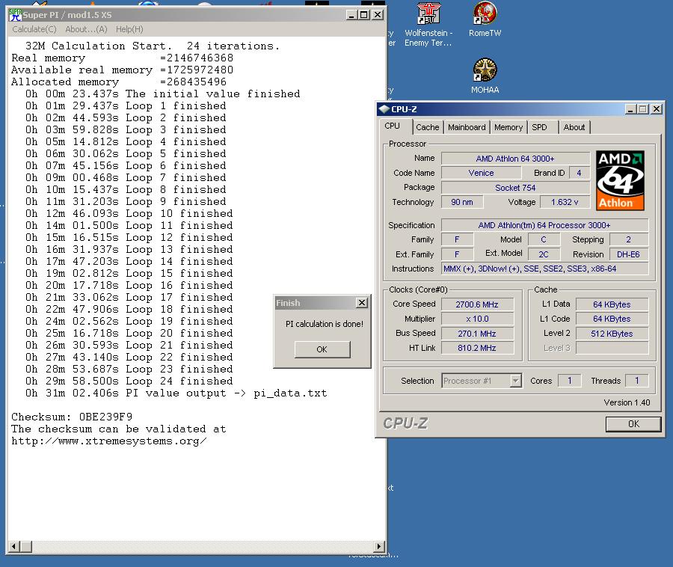This screenshot has width=673, height=567.
Task: Click the right arrow of horizontal scrollbar
Action: [x=379, y=546]
